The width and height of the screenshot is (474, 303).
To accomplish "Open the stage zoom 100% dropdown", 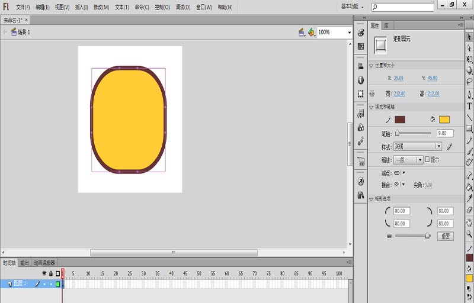I will [x=350, y=33].
